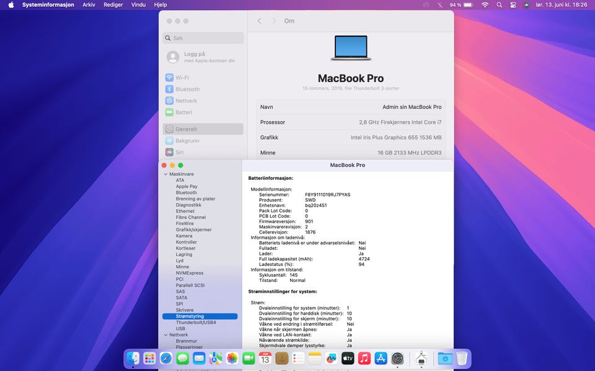This screenshot has height=371, width=595.
Task: Open Nettverk in Settings sidebar
Action: (x=203, y=101)
